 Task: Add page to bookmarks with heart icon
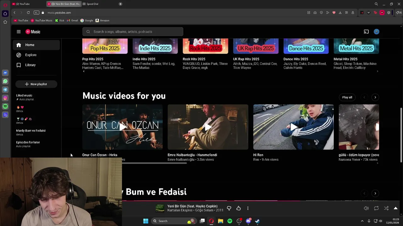334,13
